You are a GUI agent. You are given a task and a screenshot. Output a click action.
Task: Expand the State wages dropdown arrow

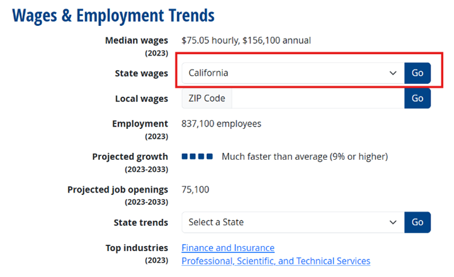[x=392, y=73]
